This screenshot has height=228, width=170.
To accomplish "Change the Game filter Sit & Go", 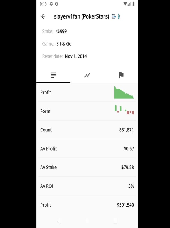I will (64, 44).
